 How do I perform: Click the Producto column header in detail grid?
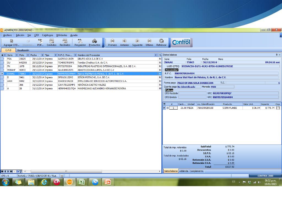(x=232, y=104)
